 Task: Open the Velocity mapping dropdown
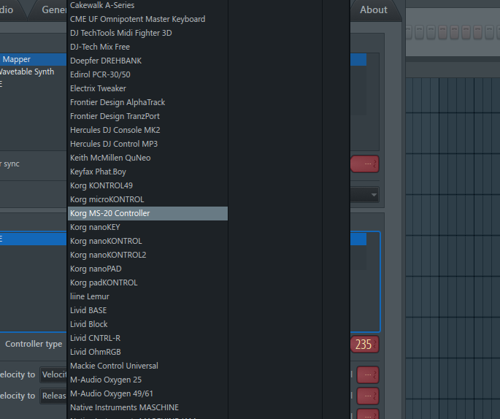[53, 374]
